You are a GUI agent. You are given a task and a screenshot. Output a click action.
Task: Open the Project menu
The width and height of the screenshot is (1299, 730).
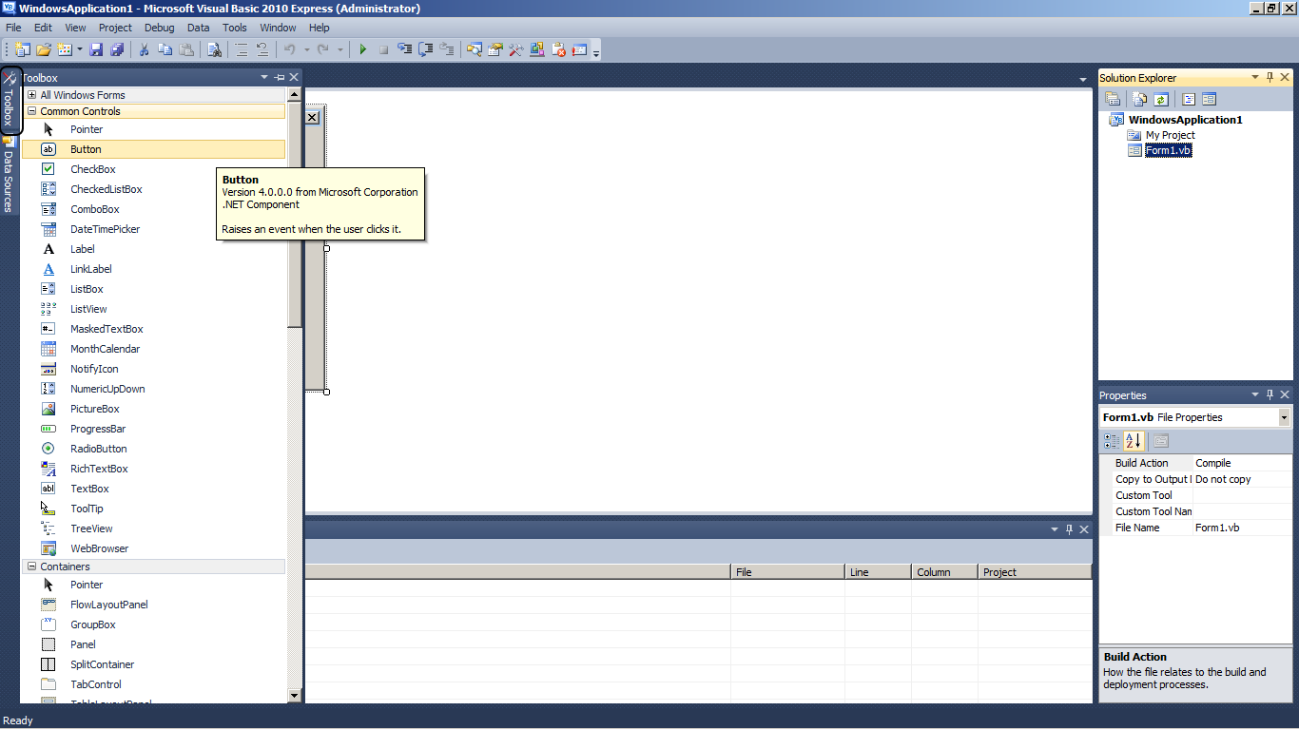click(115, 28)
